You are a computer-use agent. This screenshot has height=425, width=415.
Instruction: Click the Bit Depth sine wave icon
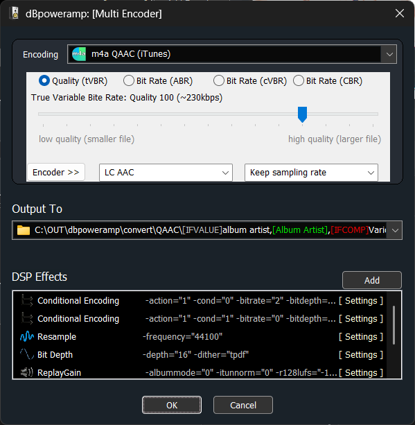pos(27,354)
